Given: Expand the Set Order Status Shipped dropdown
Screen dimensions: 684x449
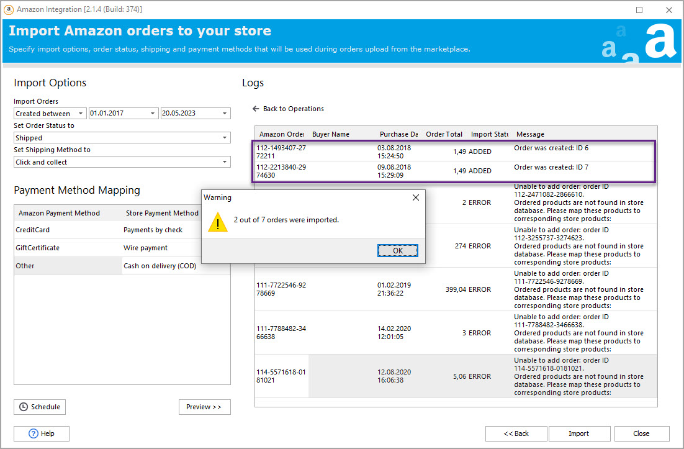Looking at the screenshot, I should (x=225, y=138).
